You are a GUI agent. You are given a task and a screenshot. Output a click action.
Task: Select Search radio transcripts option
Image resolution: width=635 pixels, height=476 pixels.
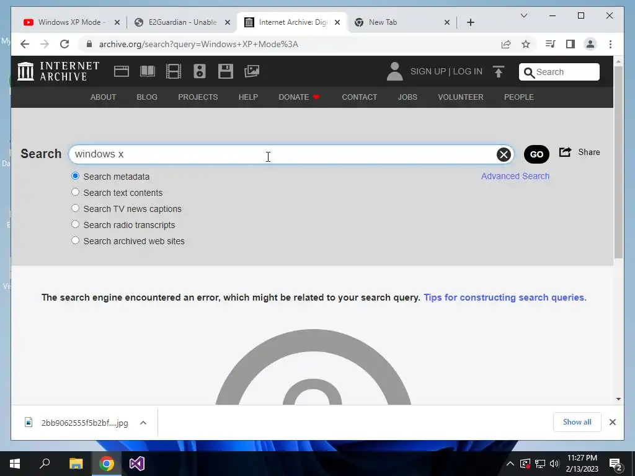(x=75, y=224)
